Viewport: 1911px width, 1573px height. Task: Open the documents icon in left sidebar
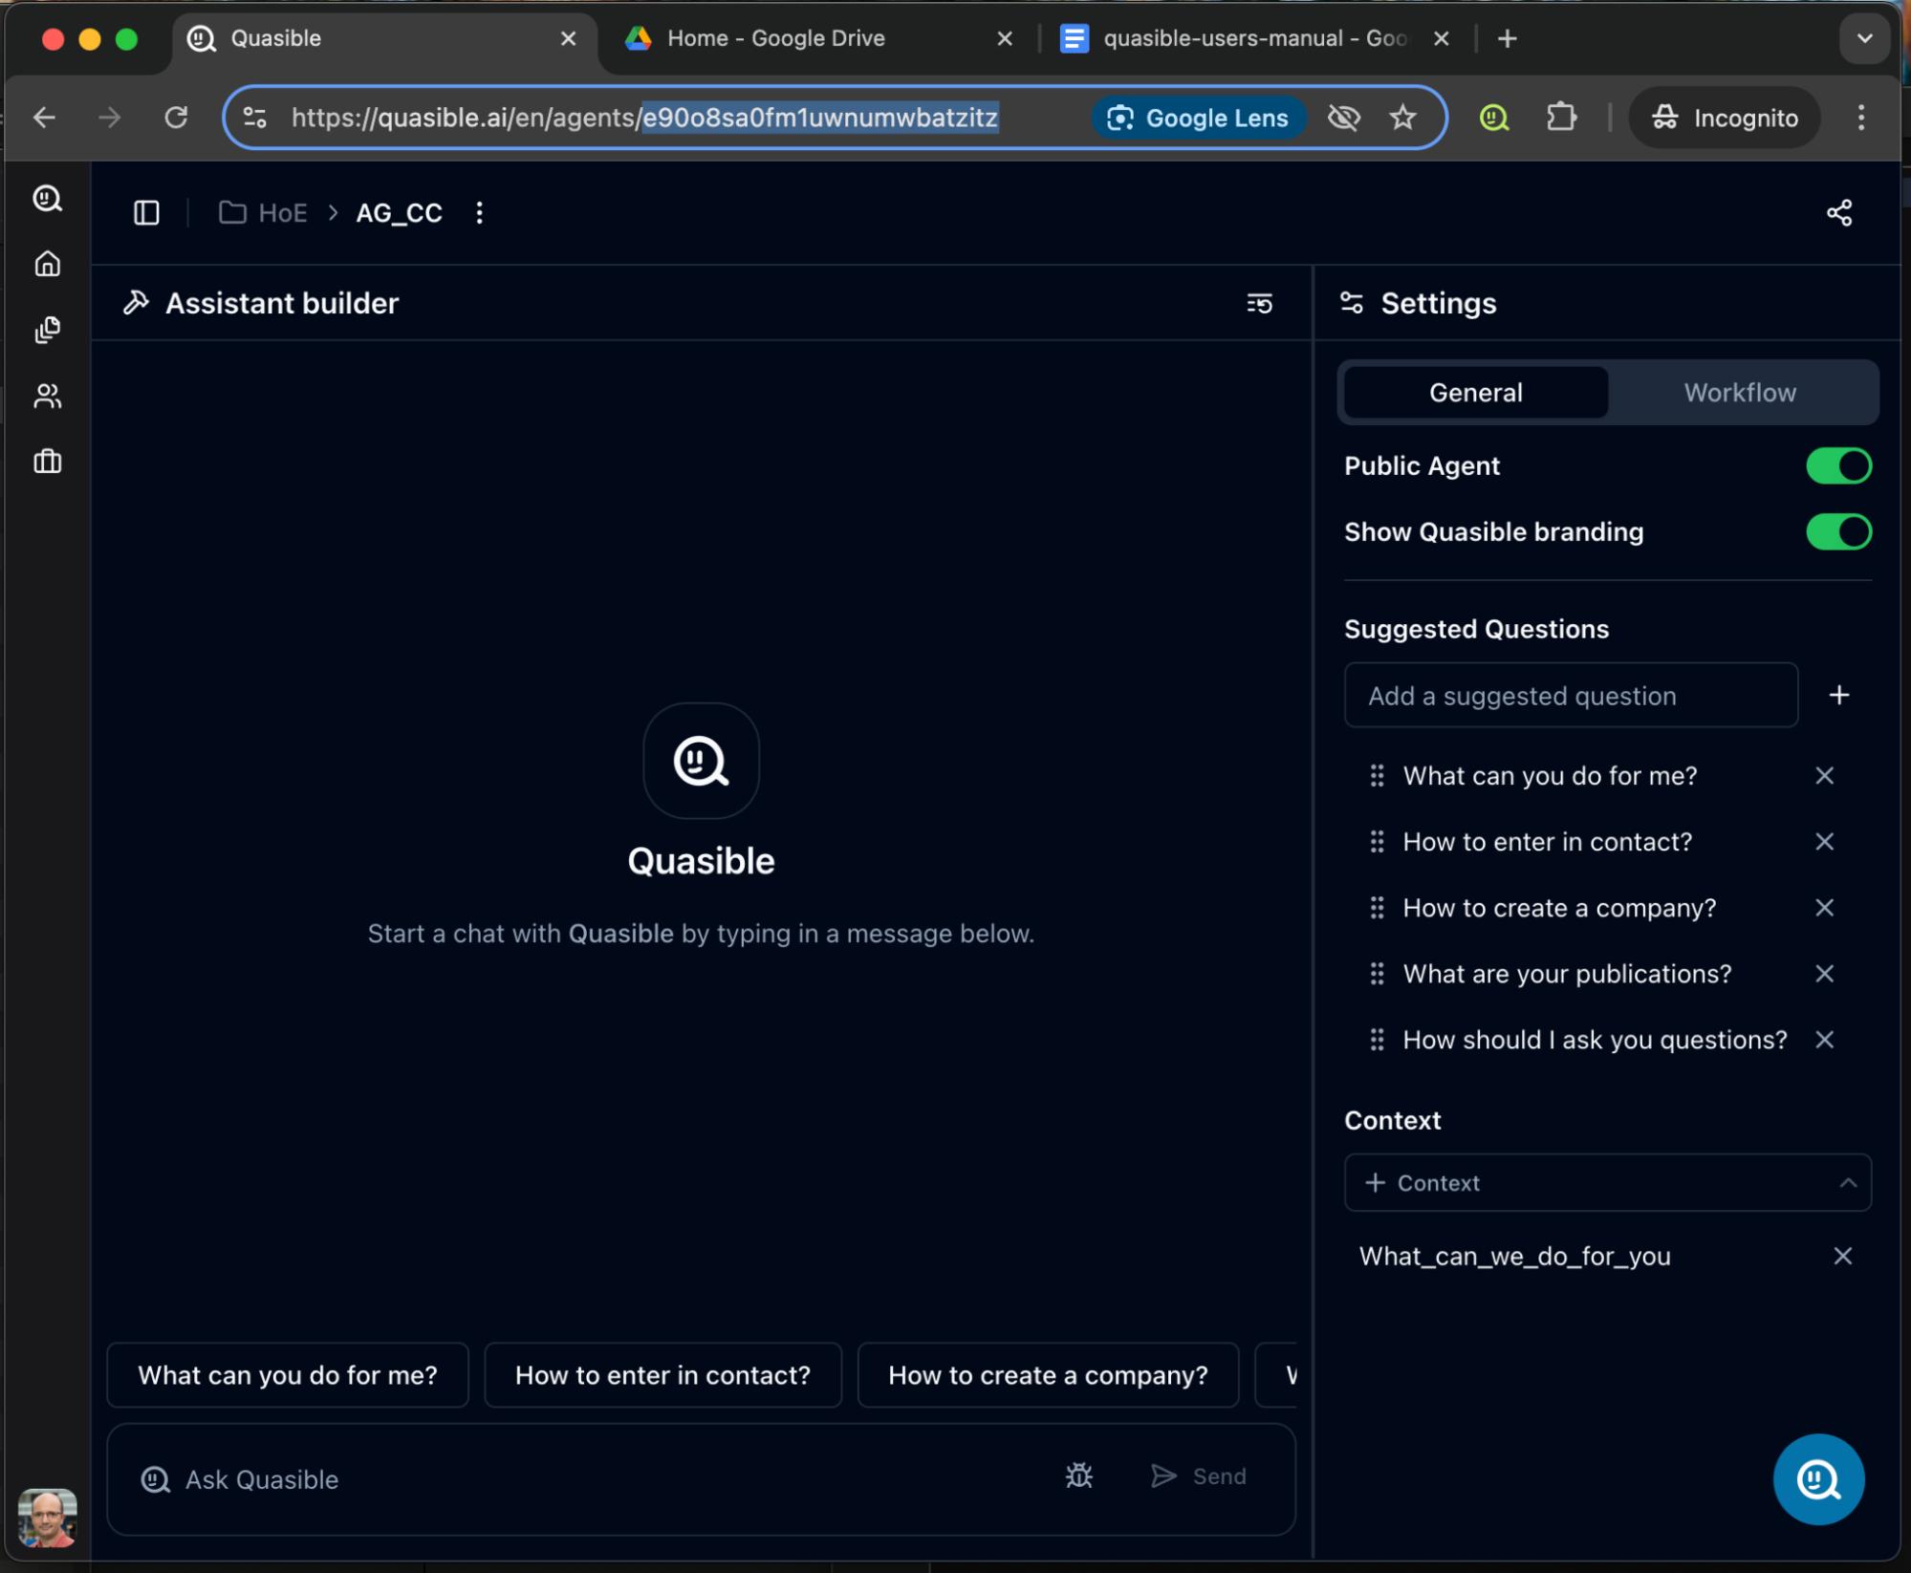(48, 330)
